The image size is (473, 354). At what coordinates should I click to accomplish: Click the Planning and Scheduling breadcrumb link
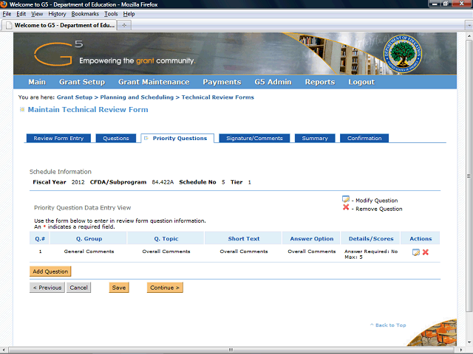point(137,97)
